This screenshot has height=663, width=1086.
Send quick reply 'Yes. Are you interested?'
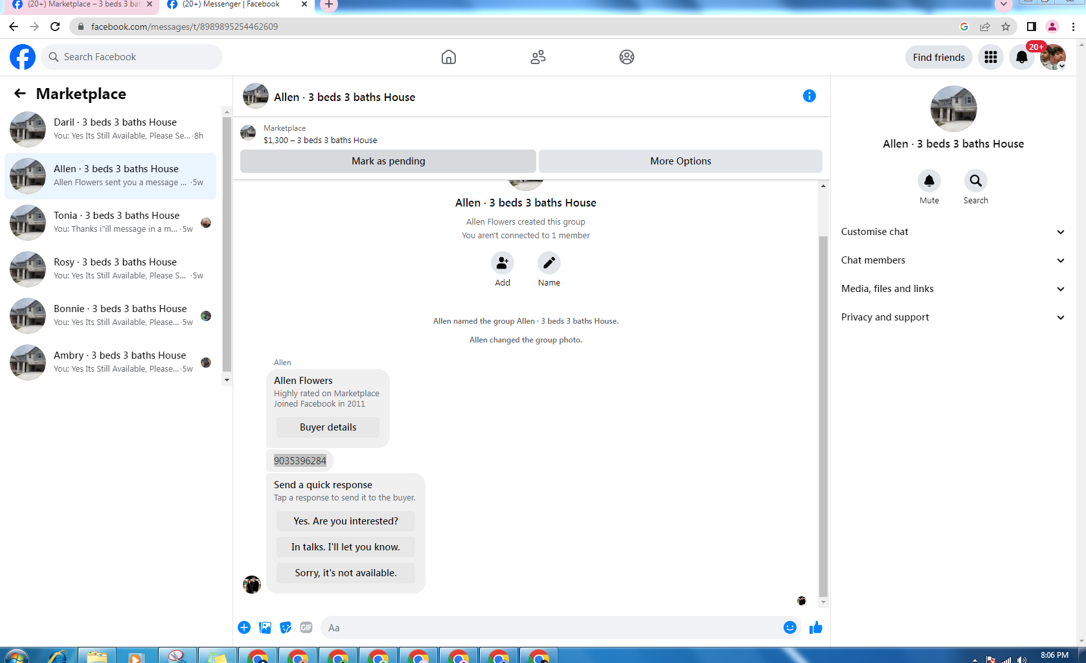click(x=346, y=521)
